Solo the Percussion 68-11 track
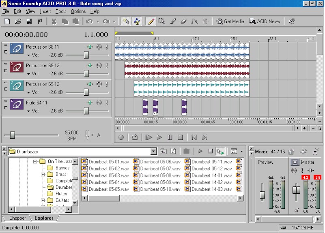 107,47
